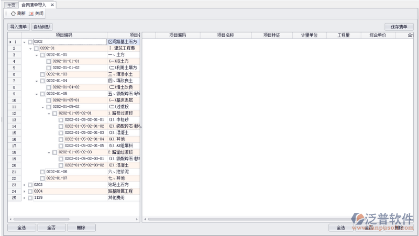The width and height of the screenshot is (419, 236).
Task: Check the box for item 0202
Action: pos(30,42)
